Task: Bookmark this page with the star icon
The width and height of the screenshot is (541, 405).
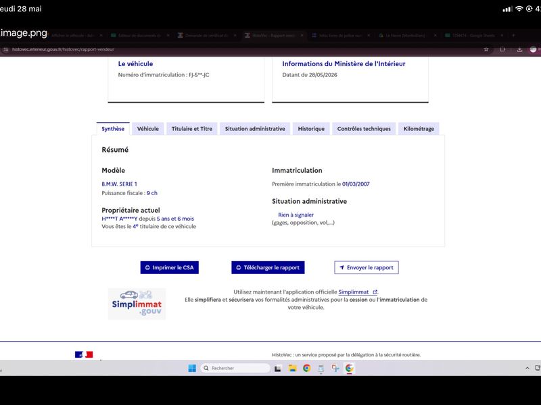Action: click(x=486, y=49)
